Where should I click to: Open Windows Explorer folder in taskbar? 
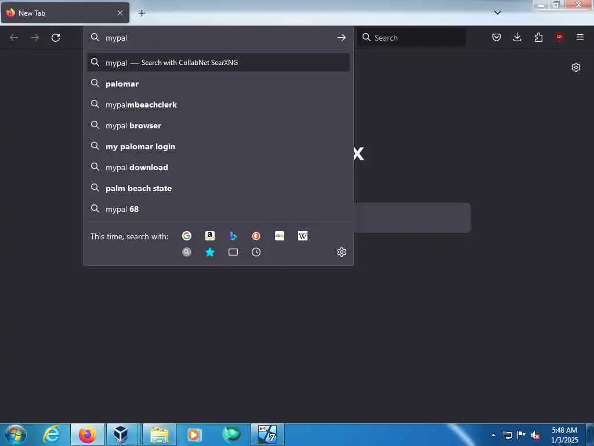(160, 434)
